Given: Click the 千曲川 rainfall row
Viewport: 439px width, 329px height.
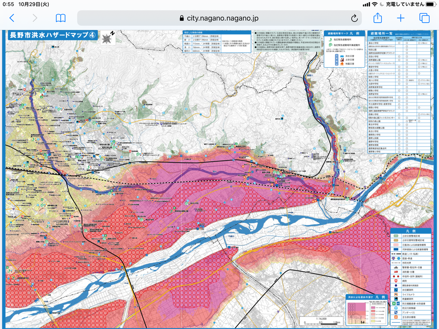Looking at the screenshot, I should pos(202,36).
